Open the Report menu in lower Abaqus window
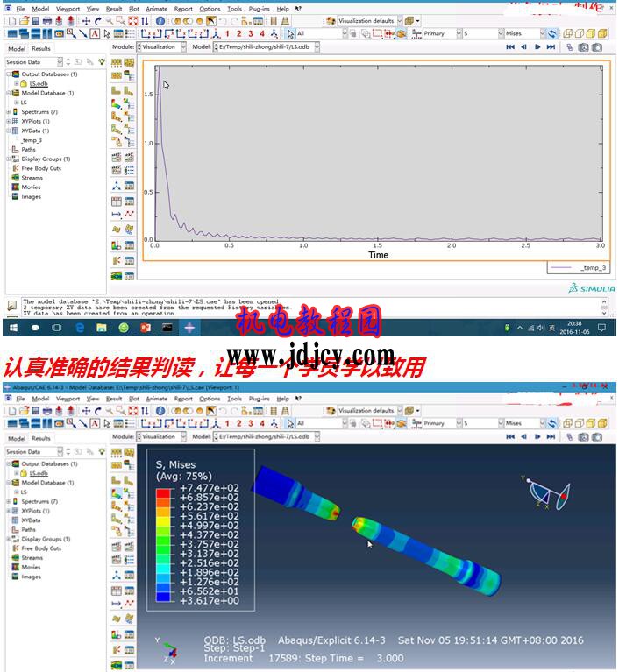619x672 pixels. click(183, 399)
